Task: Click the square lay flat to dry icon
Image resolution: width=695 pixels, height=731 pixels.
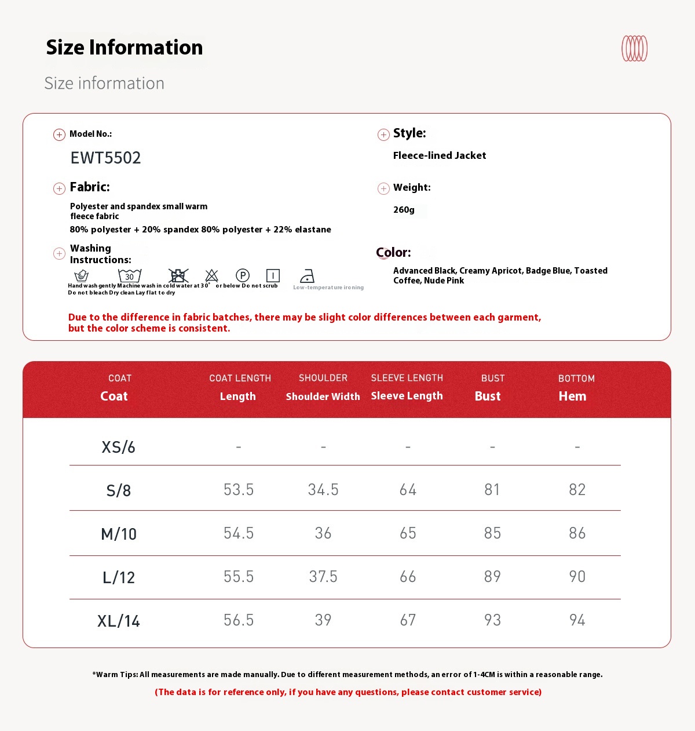Action: coord(273,275)
